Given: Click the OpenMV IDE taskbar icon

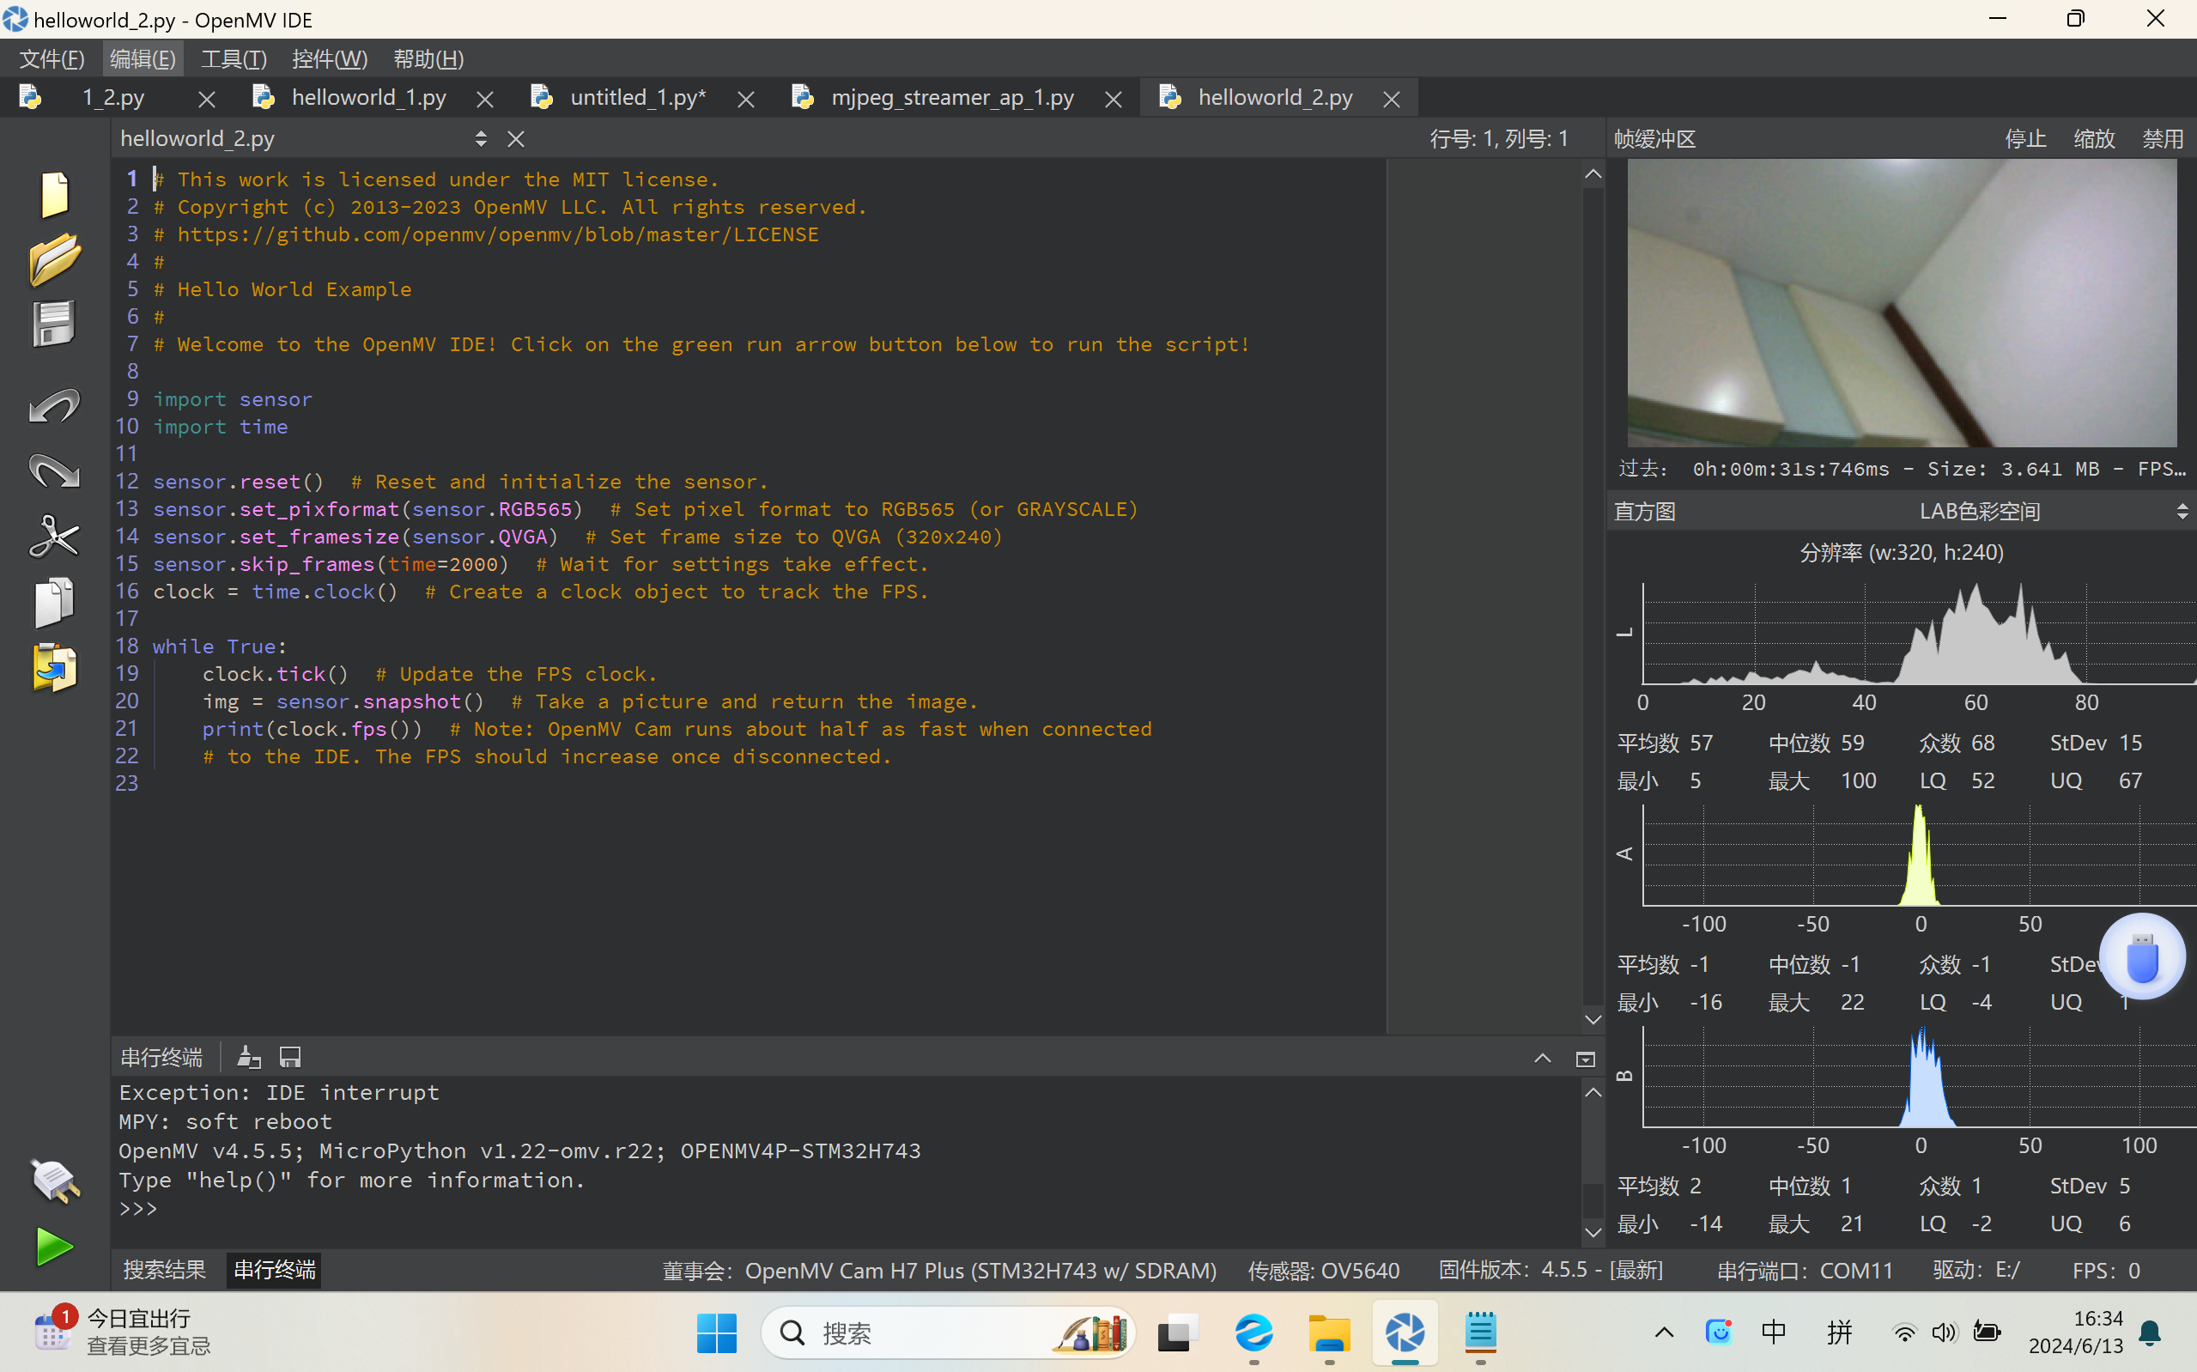Looking at the screenshot, I should (1405, 1333).
